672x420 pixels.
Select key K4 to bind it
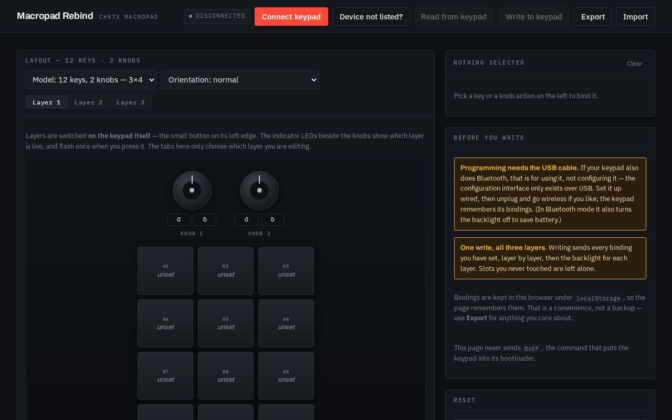(x=165, y=323)
